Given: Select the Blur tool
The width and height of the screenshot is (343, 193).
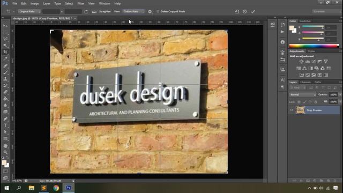Looking at the screenshot, I should (5, 105).
